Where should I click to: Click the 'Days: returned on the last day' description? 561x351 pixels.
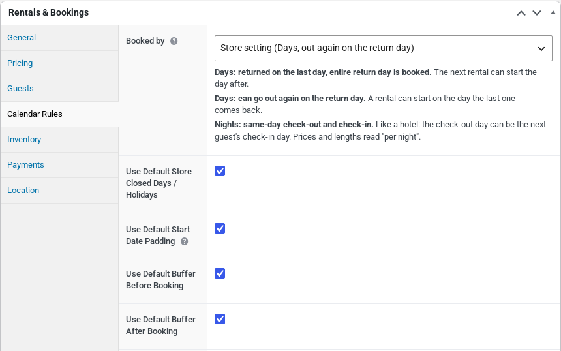click(x=376, y=78)
